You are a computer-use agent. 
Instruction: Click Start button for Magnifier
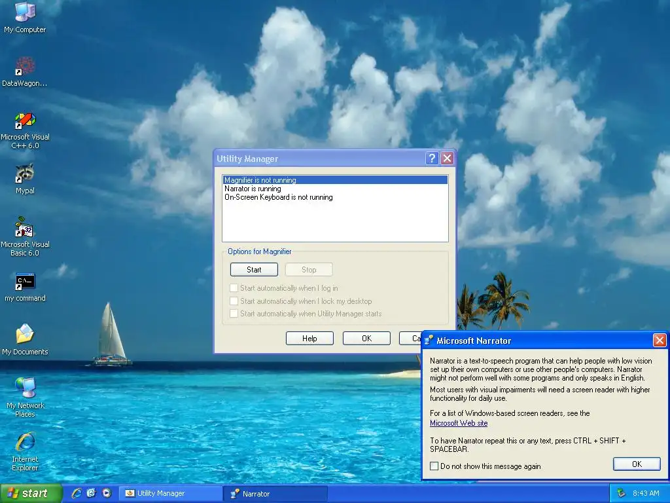pyautogui.click(x=254, y=269)
